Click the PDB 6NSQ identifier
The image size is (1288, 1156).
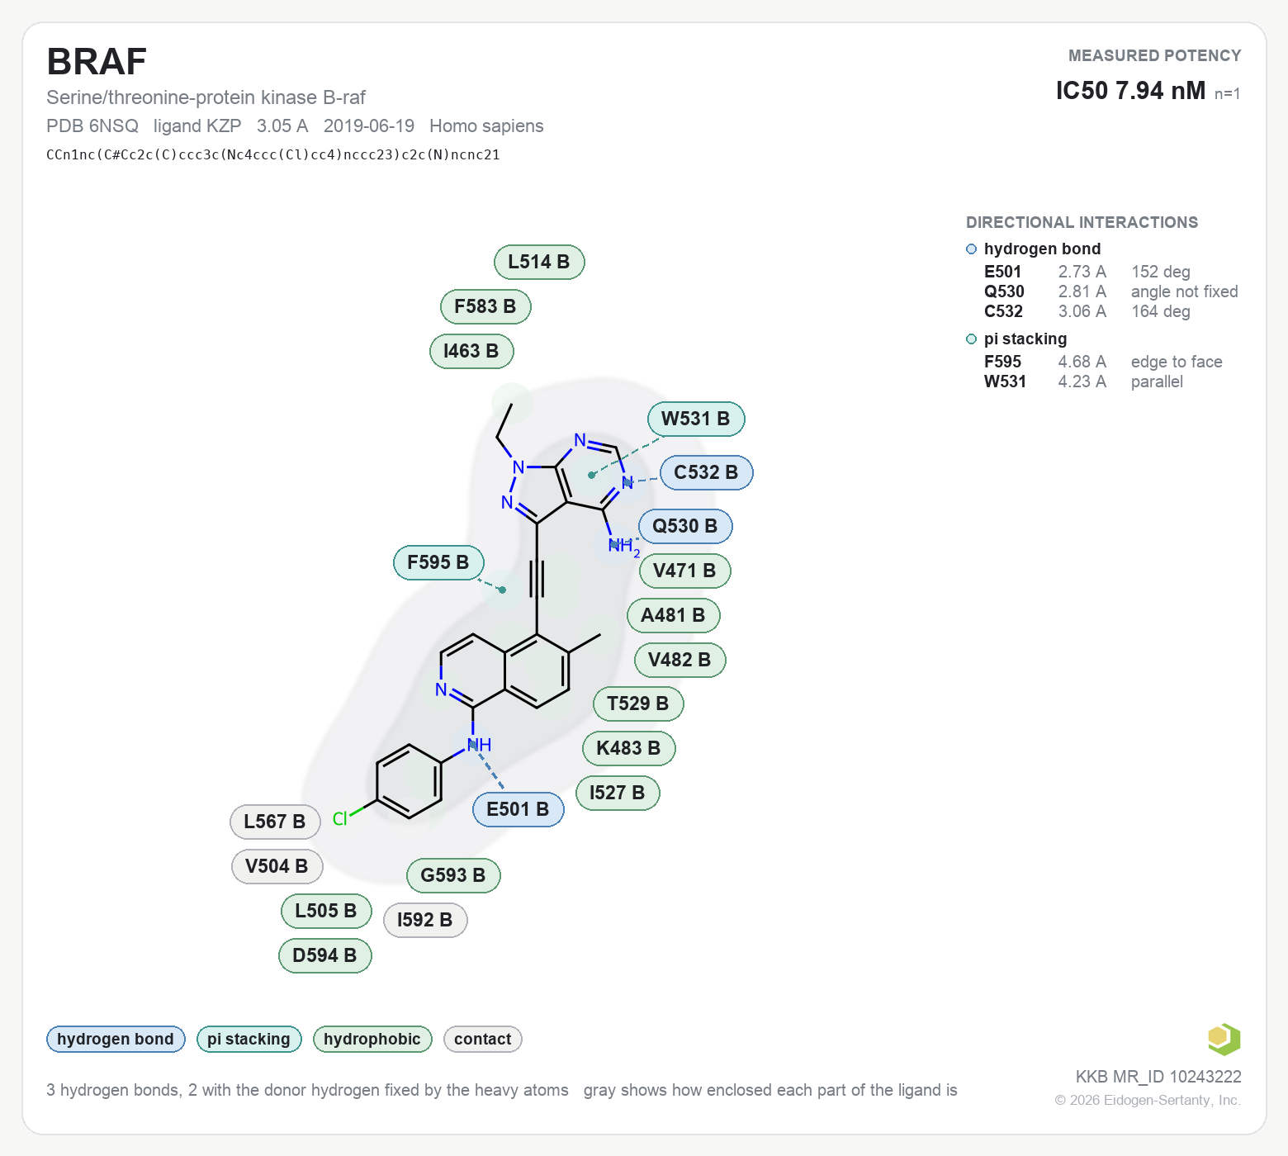point(92,126)
